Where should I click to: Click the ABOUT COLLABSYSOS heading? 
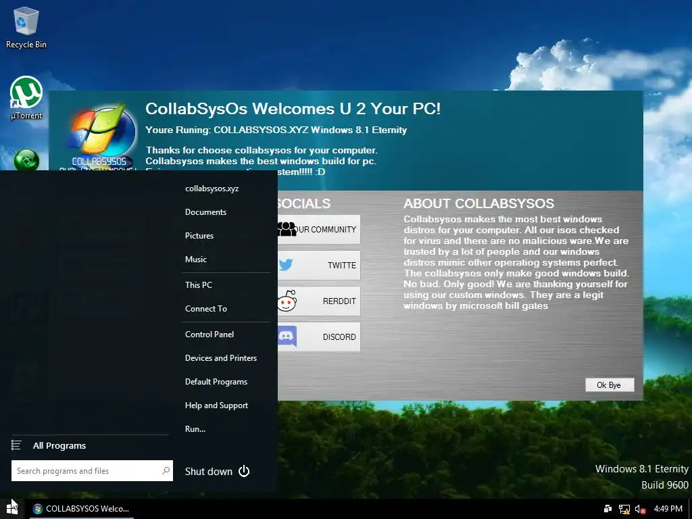tap(478, 203)
